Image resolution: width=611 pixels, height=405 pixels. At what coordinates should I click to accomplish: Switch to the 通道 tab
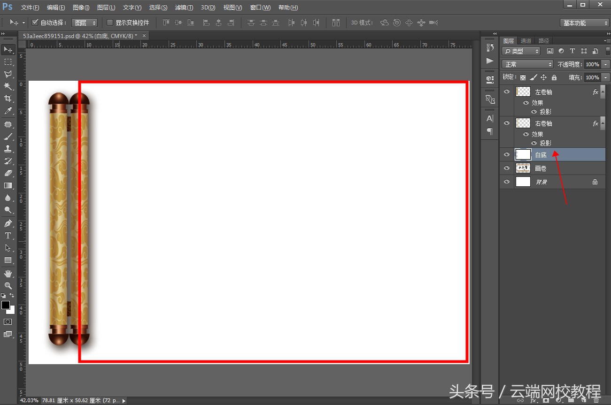coord(526,40)
